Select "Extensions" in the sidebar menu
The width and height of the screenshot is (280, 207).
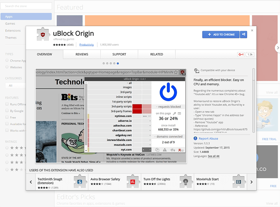[x=13, y=30]
